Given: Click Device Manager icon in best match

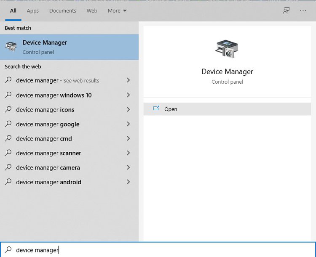Looking at the screenshot, I should tap(11, 47).
